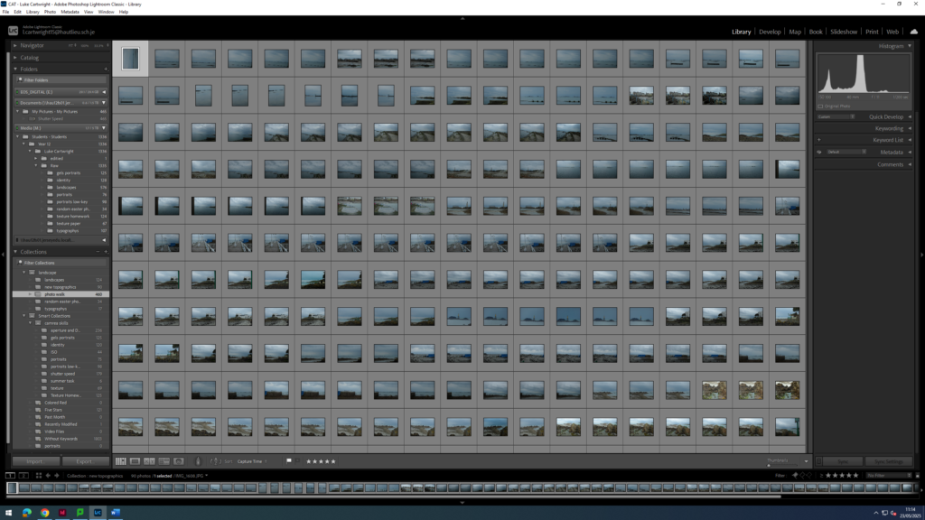Open Microsoft Edge from the taskbar
The image size is (925, 520).
tap(27, 513)
